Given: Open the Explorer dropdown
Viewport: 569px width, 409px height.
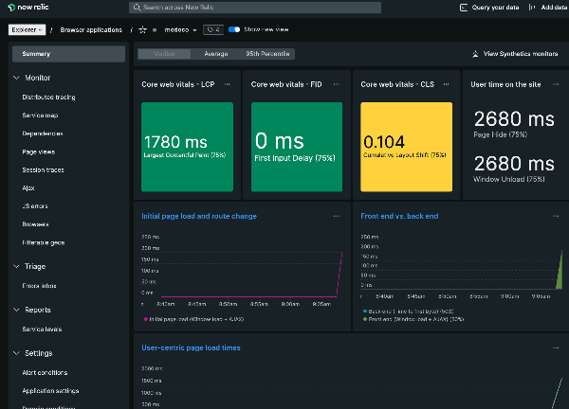Looking at the screenshot, I should click(x=27, y=29).
